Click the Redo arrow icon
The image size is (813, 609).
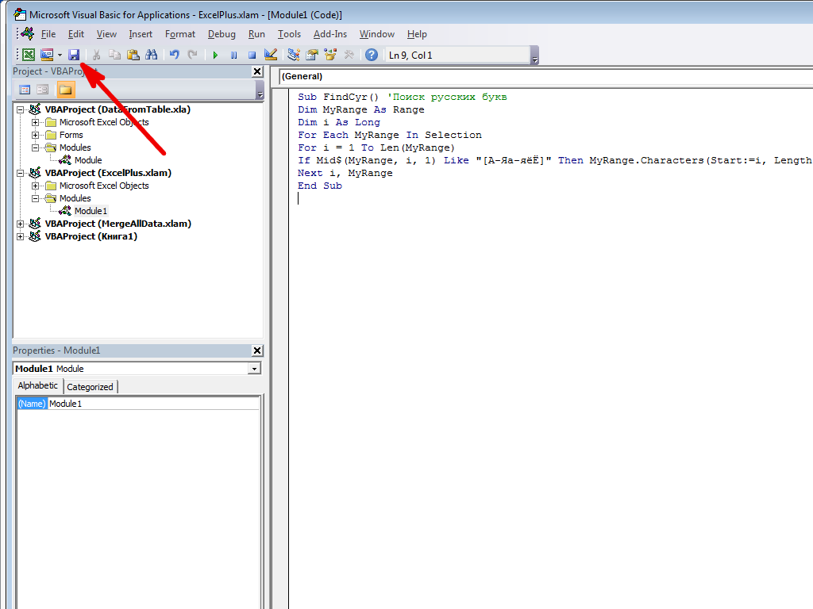tap(192, 55)
